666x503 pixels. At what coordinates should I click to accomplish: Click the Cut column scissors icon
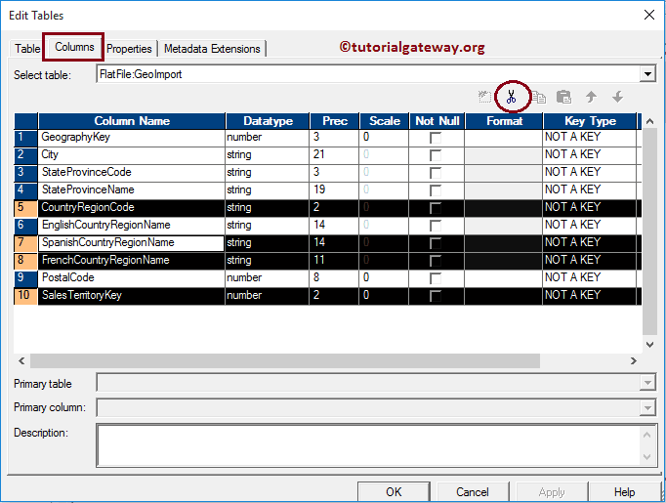tap(512, 97)
